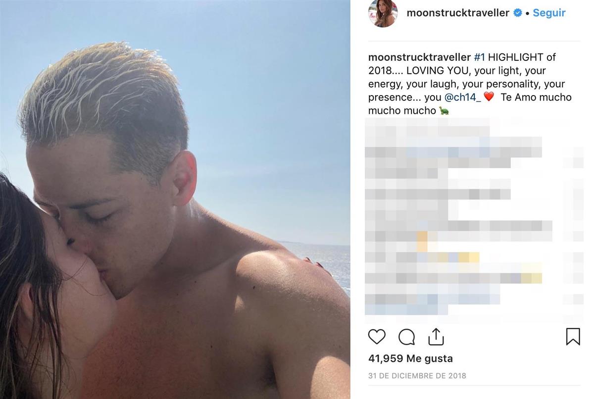Open the moonstrucktraveller profile picture
Image resolution: width=594 pixels, height=399 pixels.
pyautogui.click(x=383, y=13)
